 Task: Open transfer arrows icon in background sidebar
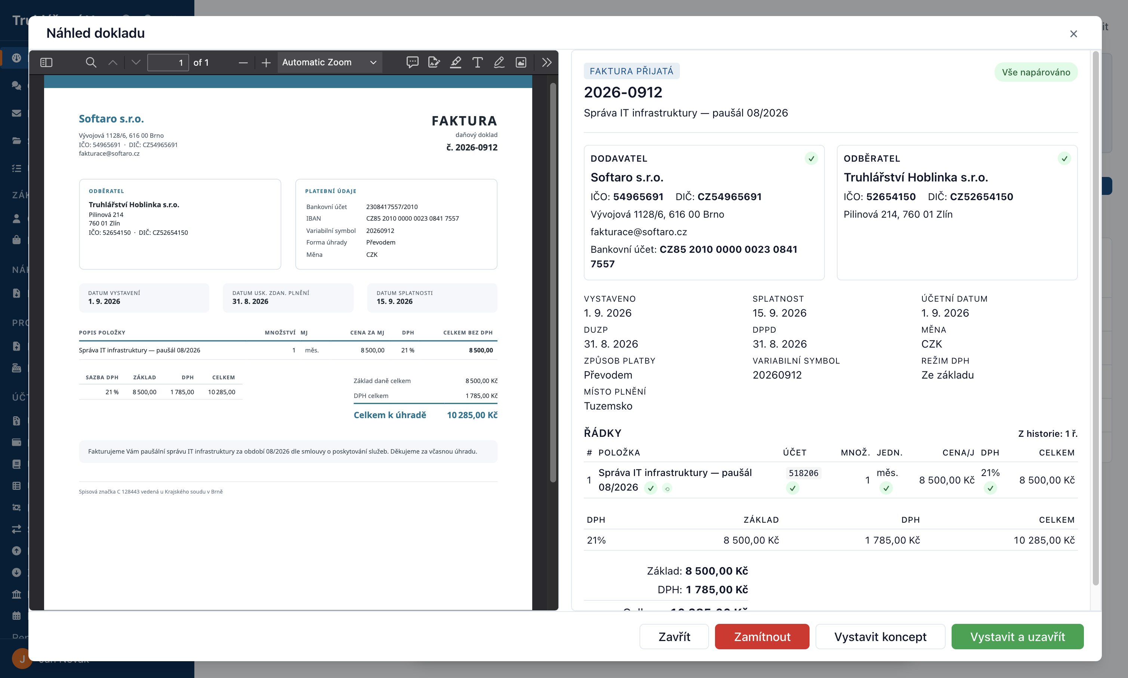click(x=16, y=529)
